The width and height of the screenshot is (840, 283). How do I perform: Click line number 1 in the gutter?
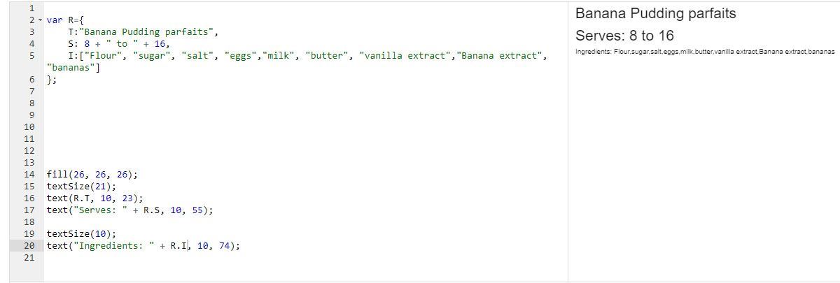(x=31, y=8)
